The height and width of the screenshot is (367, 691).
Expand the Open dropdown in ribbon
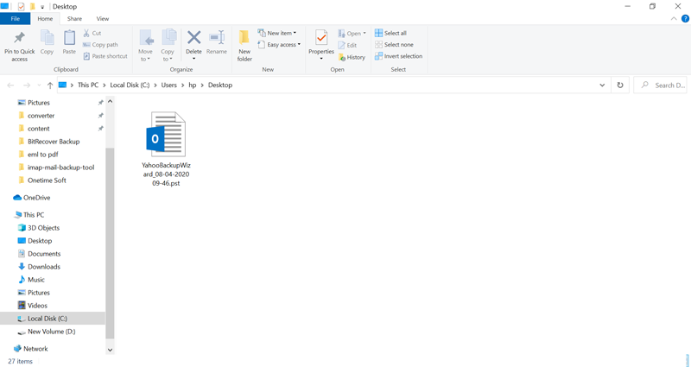pyautogui.click(x=352, y=34)
